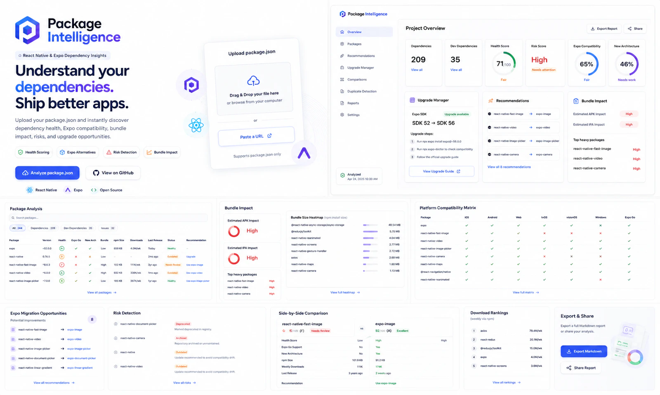Click View full matrix link
Screen dimensions: 660x395
click(x=526, y=293)
